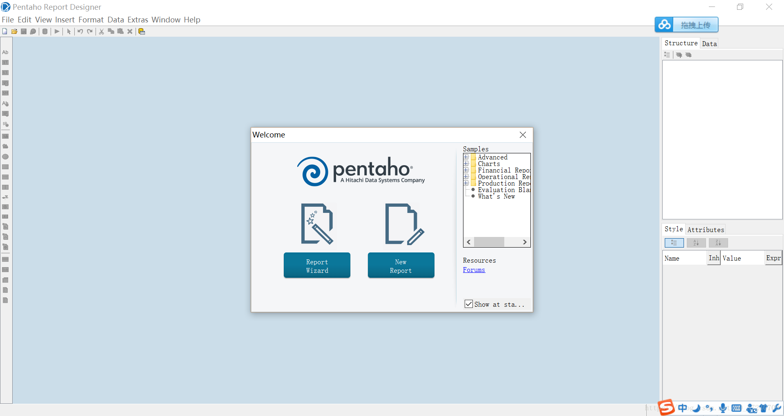Image resolution: width=784 pixels, height=416 pixels.
Task: Close the Welcome dialog
Action: tap(523, 135)
